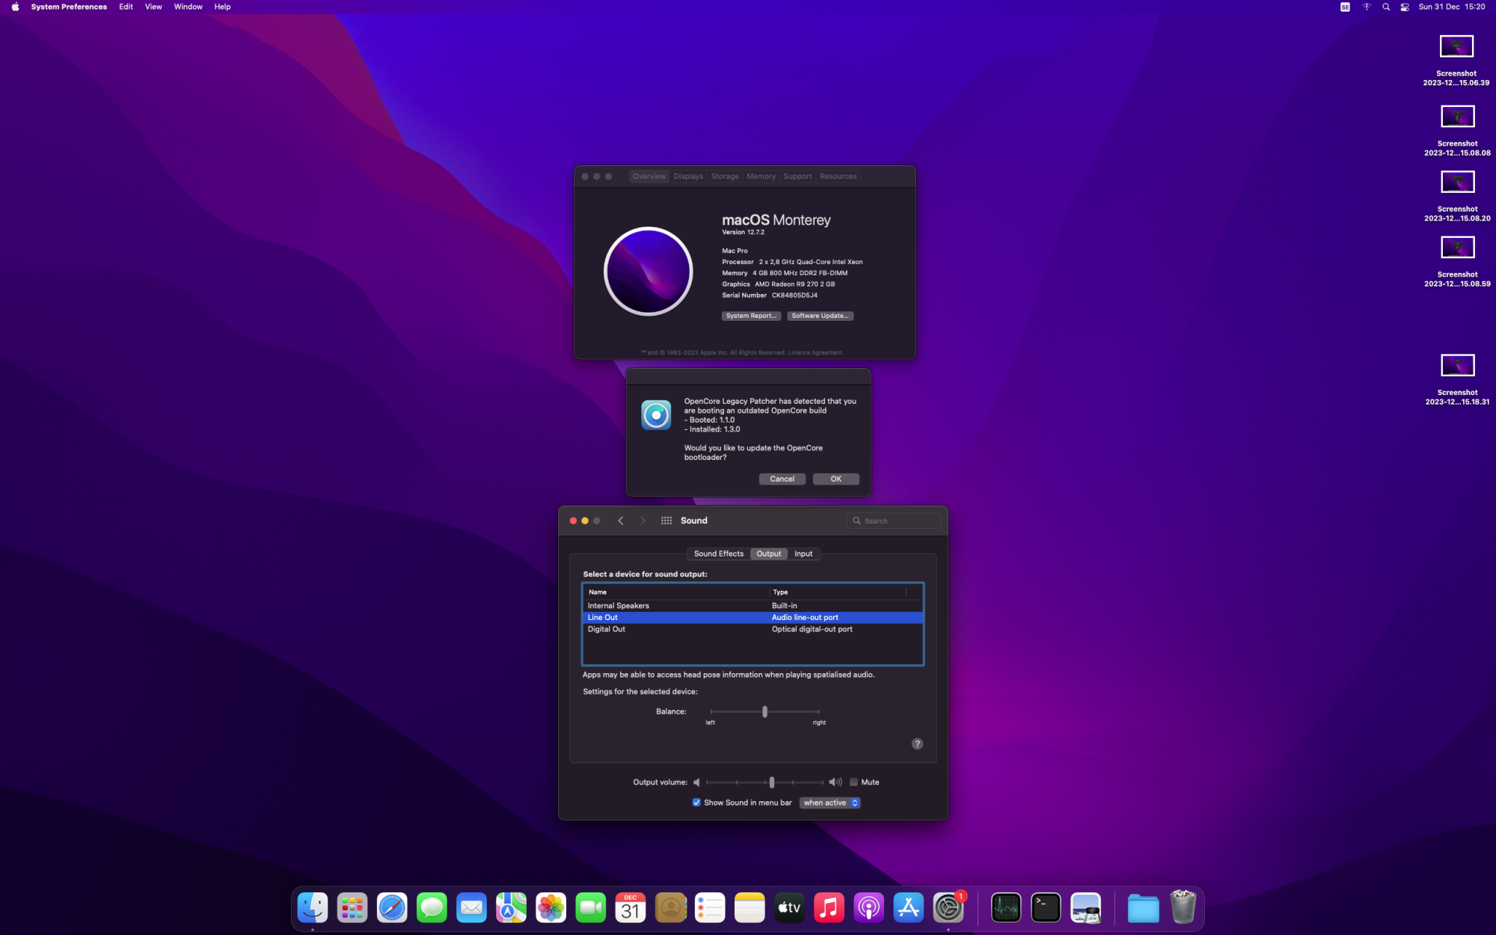
Task: Uncheck Show Sound in menu bar
Action: pyautogui.click(x=696, y=803)
